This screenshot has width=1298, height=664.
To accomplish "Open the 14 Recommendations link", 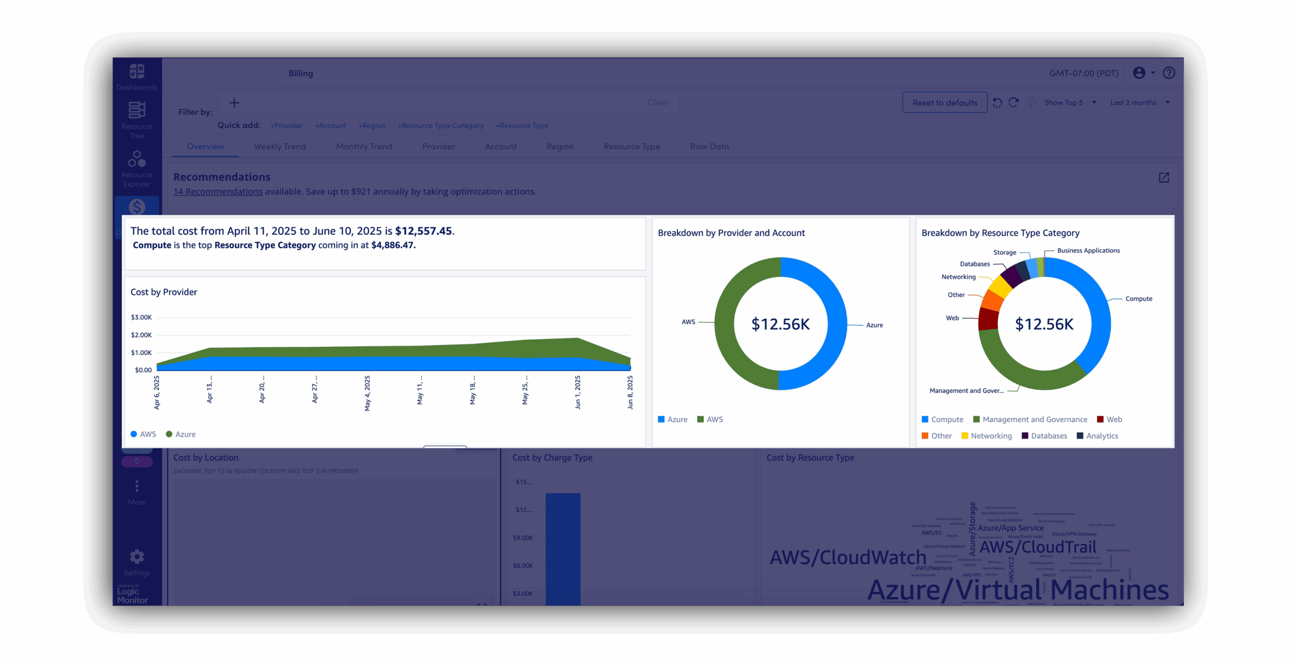I will (218, 192).
